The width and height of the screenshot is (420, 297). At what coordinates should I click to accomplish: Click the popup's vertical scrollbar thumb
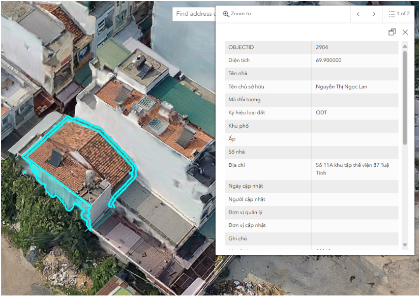pos(405,97)
